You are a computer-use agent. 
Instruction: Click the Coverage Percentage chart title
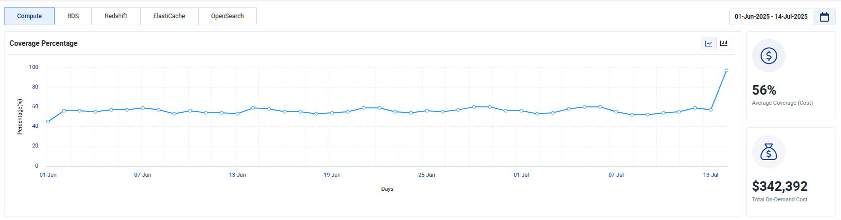43,43
